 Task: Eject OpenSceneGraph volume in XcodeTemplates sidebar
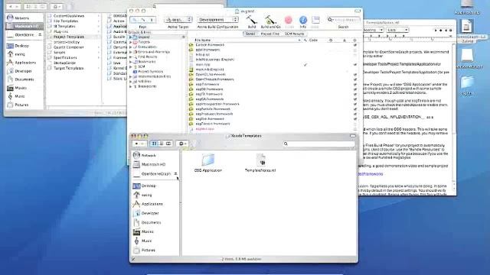click(x=175, y=173)
